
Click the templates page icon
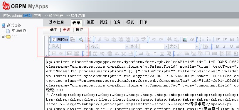coord(90,39)
